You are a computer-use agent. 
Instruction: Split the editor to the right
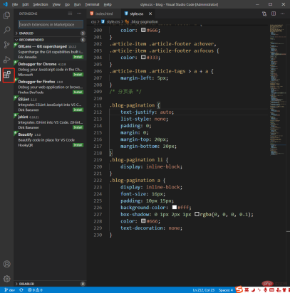(x=274, y=14)
